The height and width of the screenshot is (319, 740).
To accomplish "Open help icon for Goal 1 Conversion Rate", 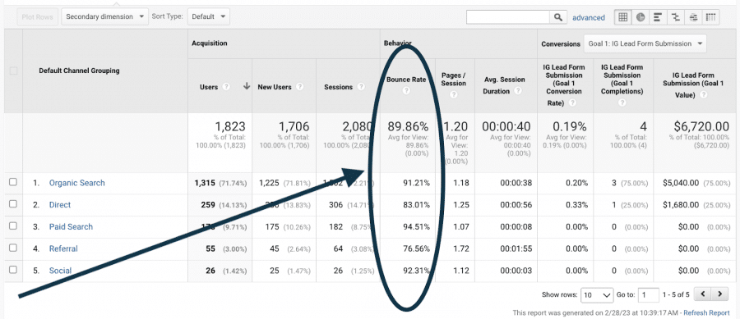I will pyautogui.click(x=572, y=103).
